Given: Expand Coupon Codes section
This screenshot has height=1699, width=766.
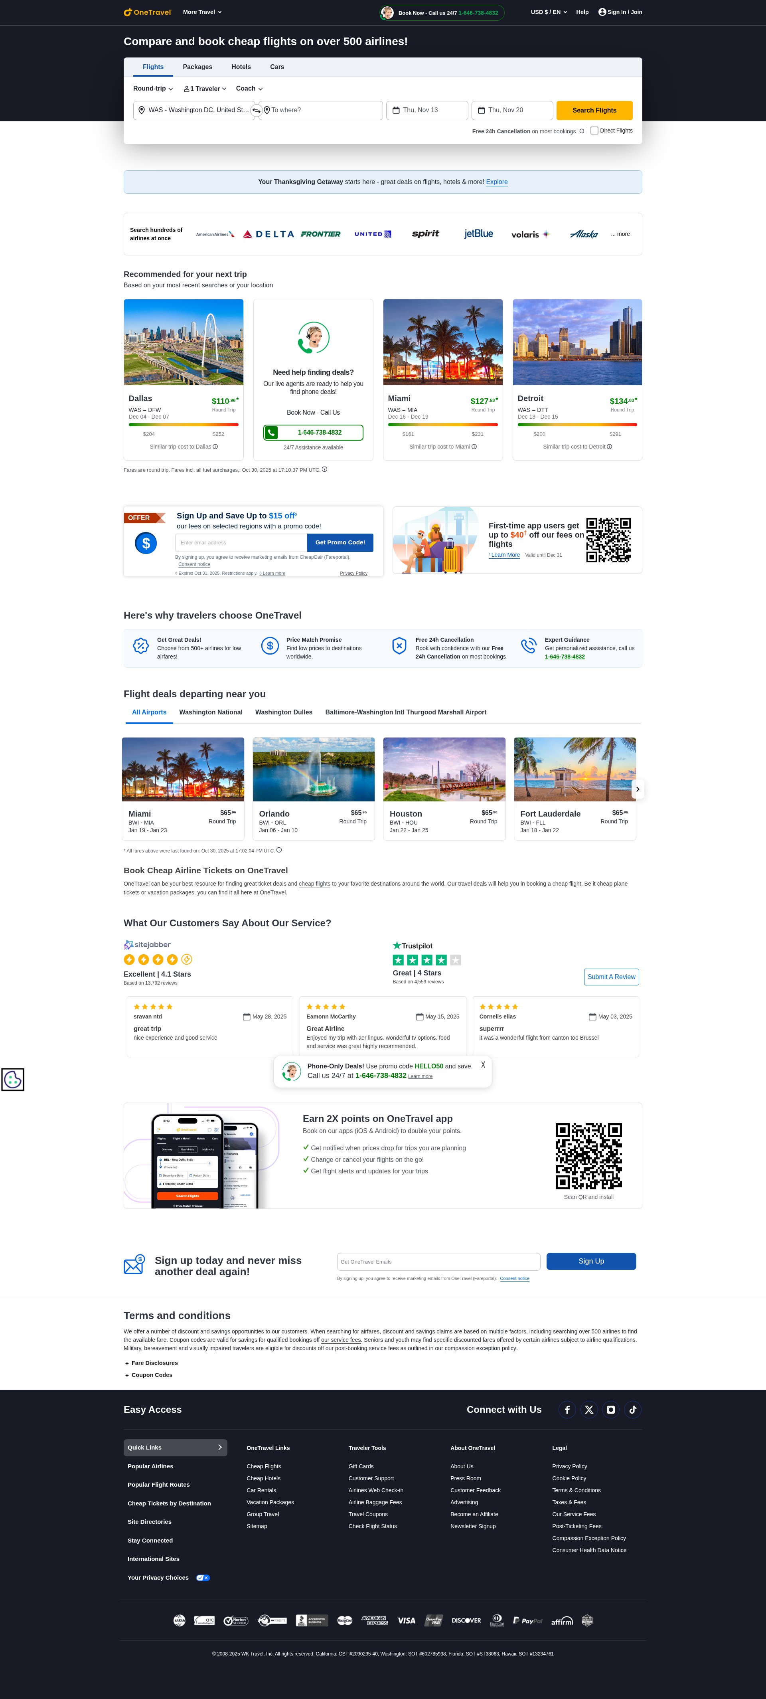Looking at the screenshot, I should 148,1375.
